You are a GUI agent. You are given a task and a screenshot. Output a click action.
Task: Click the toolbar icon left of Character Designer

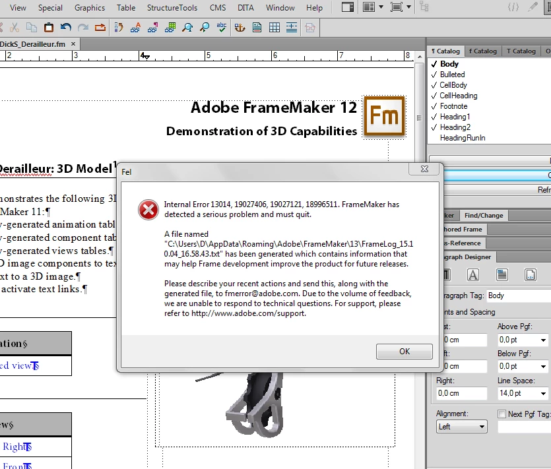click(x=119, y=28)
